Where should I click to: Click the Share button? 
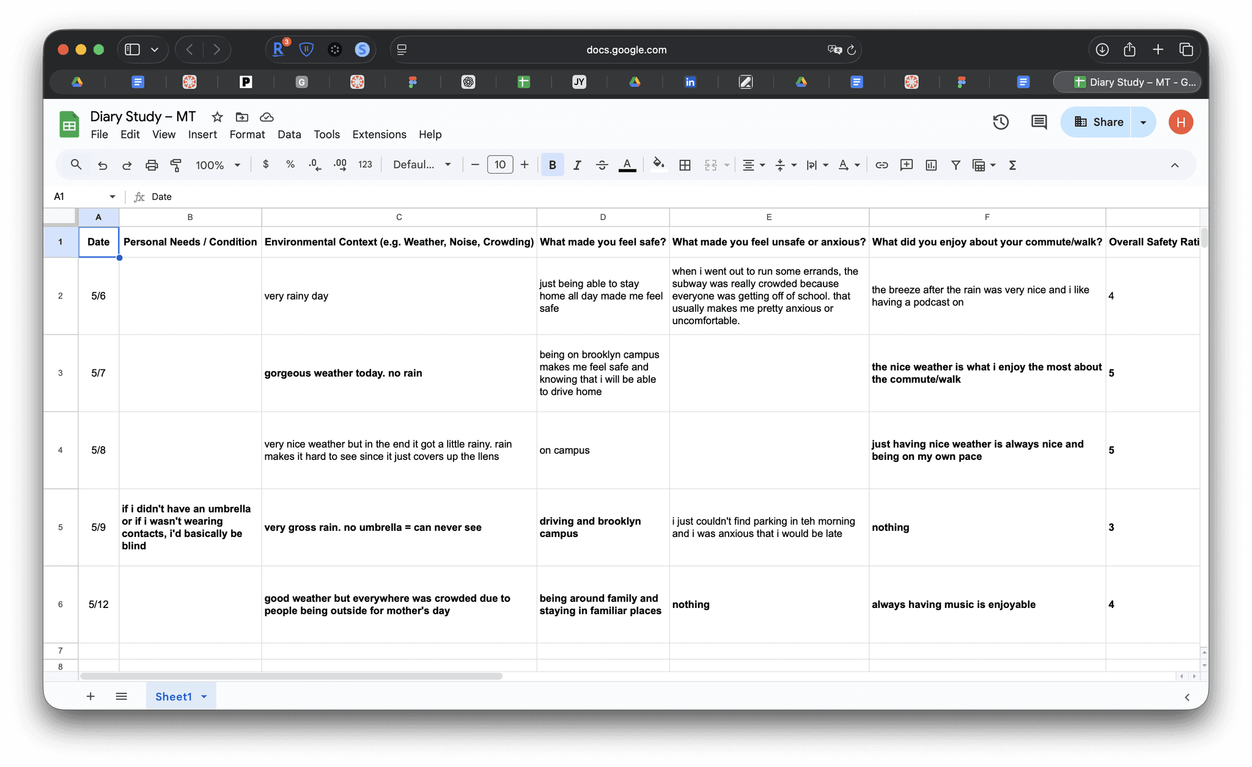[1099, 122]
